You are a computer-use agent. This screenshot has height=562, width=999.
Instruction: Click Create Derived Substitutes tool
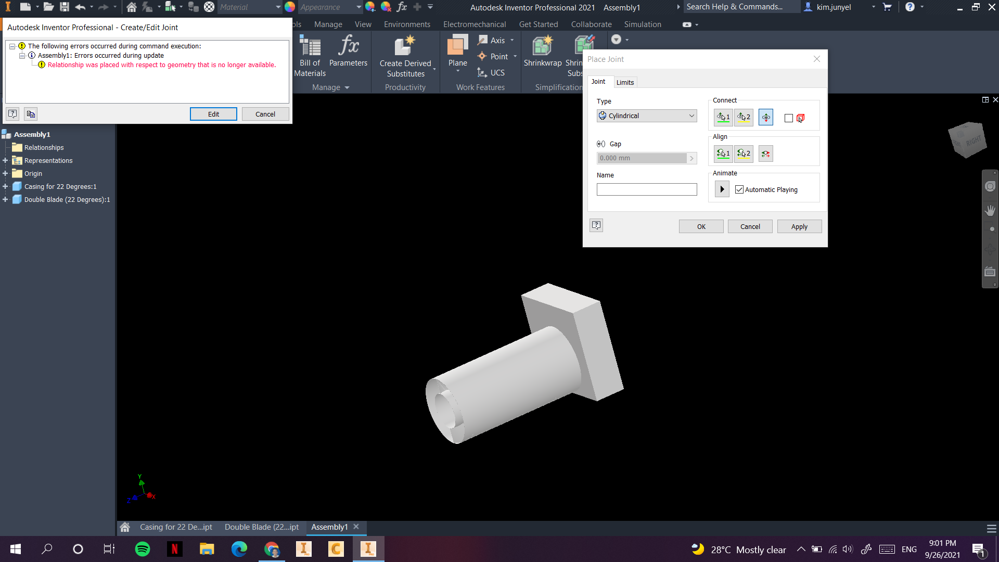pyautogui.click(x=405, y=56)
